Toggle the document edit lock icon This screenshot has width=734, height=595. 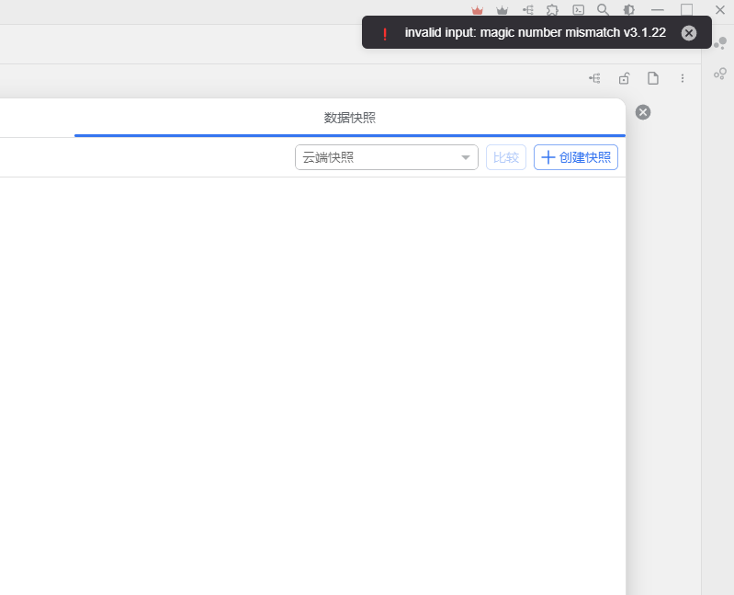tap(624, 78)
